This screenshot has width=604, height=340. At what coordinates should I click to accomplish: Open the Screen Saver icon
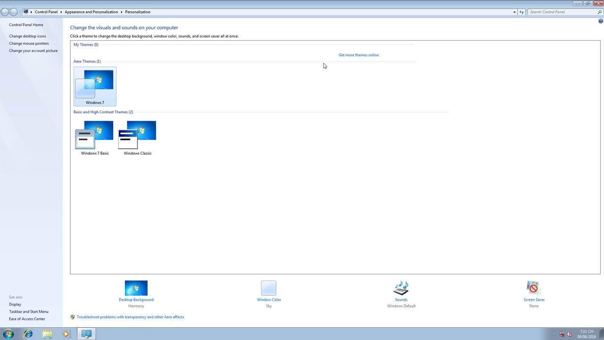(534, 288)
